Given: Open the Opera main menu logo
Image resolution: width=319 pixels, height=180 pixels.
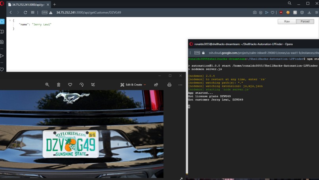Looking at the screenshot, I should (x=2, y=3).
